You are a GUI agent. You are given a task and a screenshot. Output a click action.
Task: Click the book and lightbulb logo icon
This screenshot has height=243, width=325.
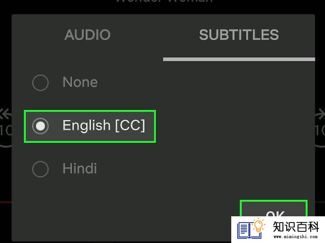tap(251, 229)
